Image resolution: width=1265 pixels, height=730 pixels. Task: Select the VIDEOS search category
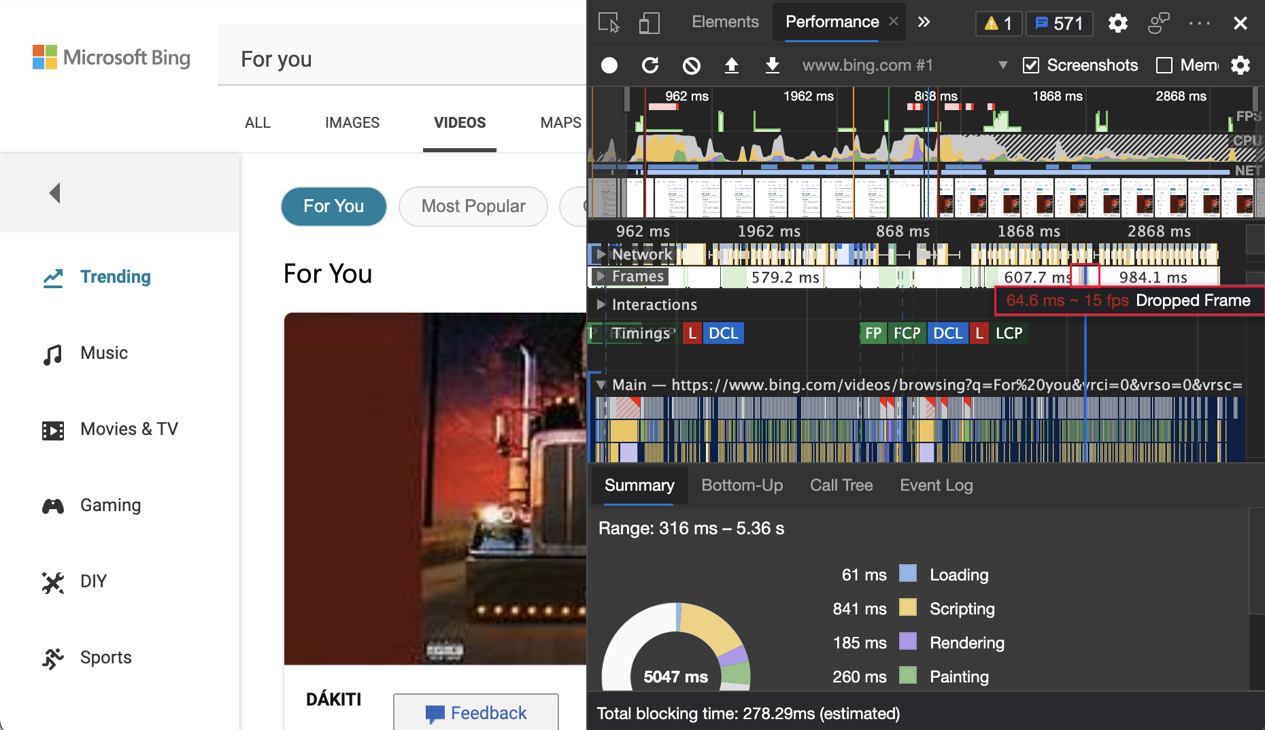[460, 123]
